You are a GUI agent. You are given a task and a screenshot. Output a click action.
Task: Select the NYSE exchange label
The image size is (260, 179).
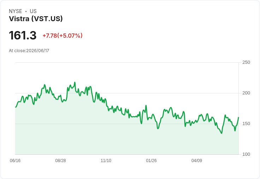click(x=16, y=11)
